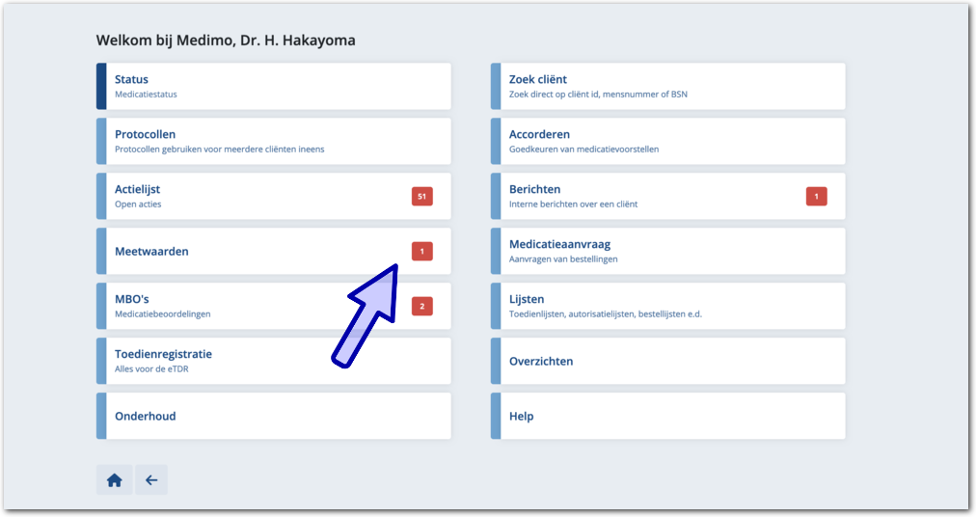Screen dimensions: 976x517
Task: Click the home icon button
Action: (114, 479)
